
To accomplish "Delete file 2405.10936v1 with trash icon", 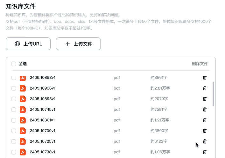I will click(x=205, y=88).
